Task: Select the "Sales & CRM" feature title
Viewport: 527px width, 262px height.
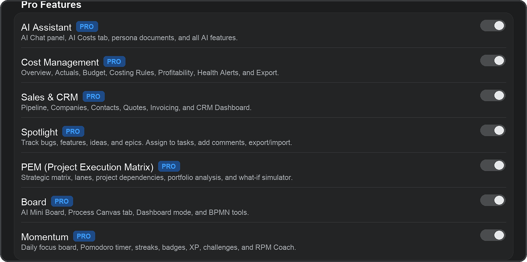Action: (x=49, y=97)
